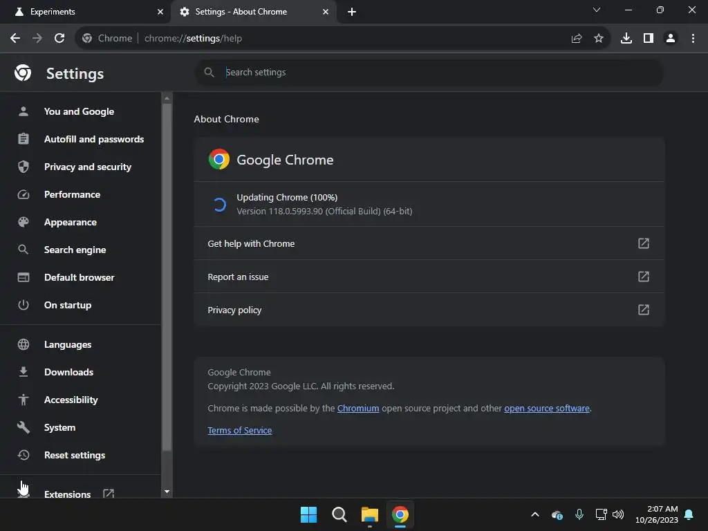Open Extensions in sidebar
708x531 pixels.
pyautogui.click(x=79, y=493)
